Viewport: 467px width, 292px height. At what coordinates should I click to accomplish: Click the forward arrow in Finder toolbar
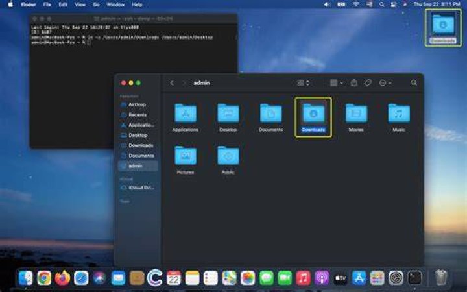pos(184,83)
